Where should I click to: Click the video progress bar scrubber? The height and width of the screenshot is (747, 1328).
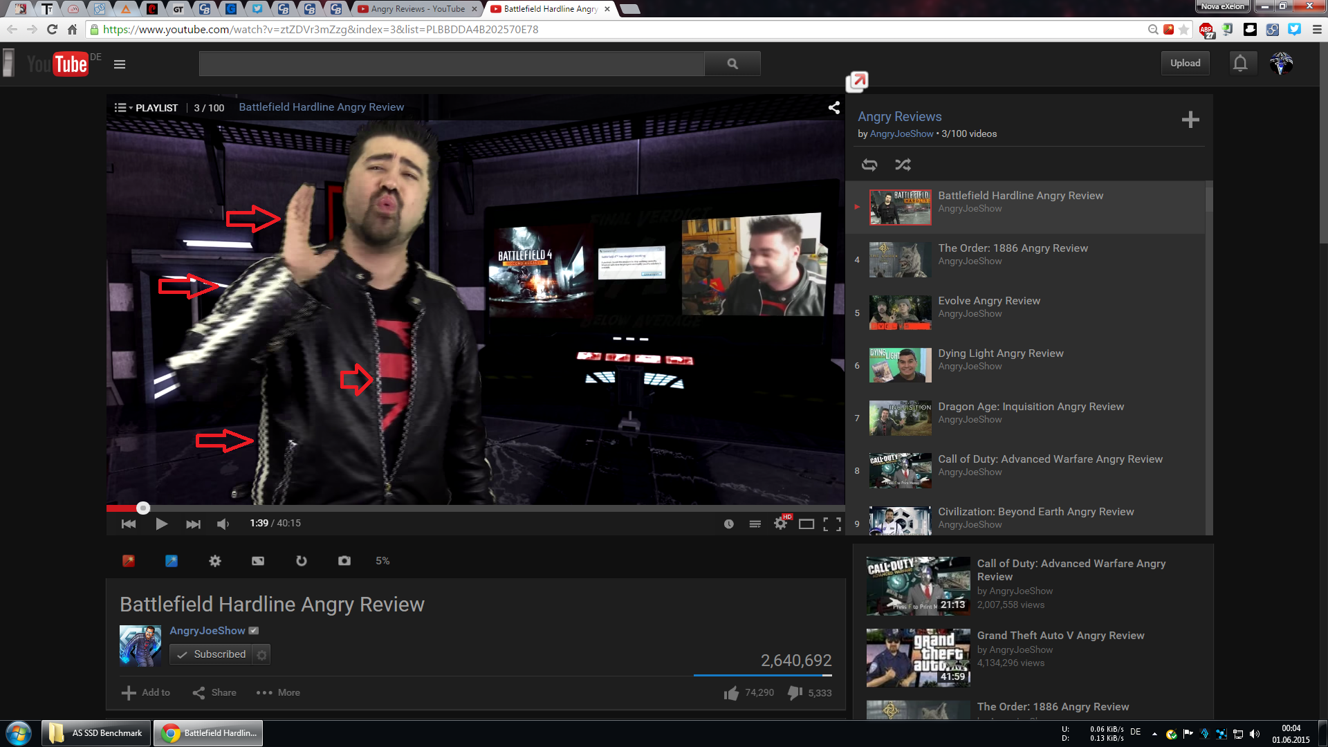(x=143, y=508)
